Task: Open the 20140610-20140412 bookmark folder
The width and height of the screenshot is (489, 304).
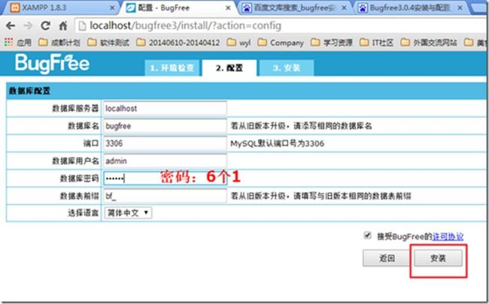Action: pyautogui.click(x=178, y=43)
